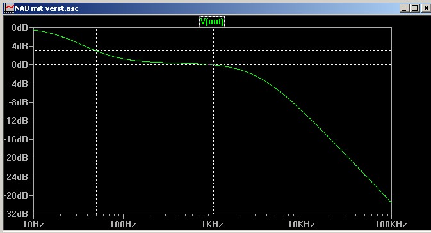Click the 10Hz horizontal axis label
The height and width of the screenshot is (233, 431).
33,224
